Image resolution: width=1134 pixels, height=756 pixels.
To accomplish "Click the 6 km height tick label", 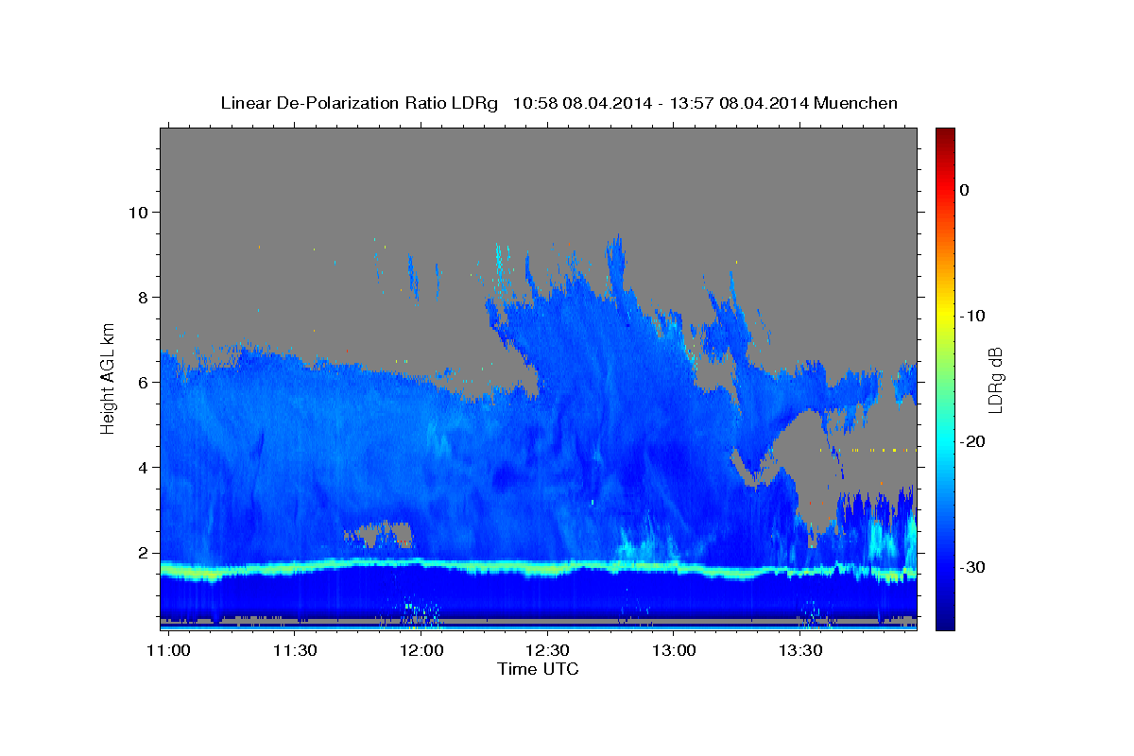I will (145, 383).
